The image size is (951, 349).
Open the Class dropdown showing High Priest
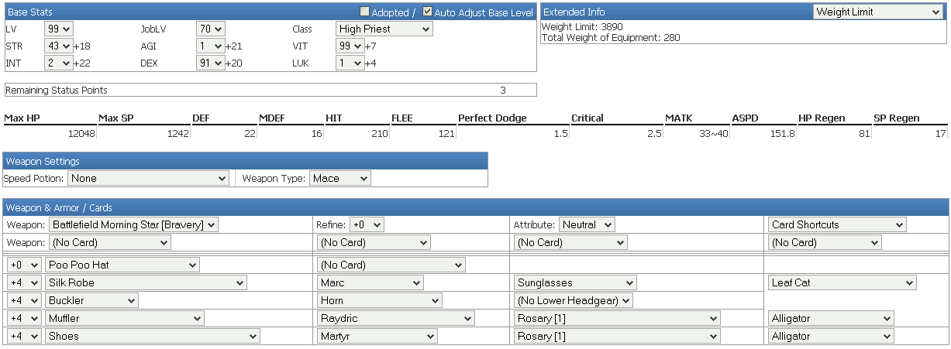384,29
